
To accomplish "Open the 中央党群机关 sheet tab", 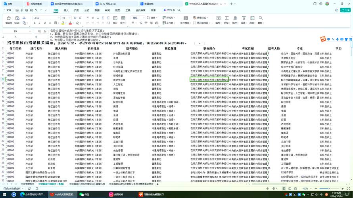I will 27,184.
